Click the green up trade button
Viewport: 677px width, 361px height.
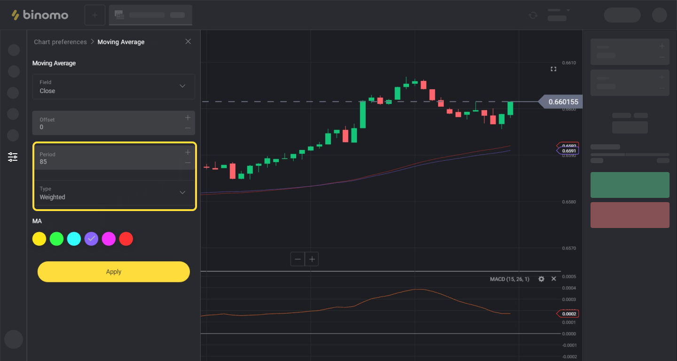pos(630,185)
